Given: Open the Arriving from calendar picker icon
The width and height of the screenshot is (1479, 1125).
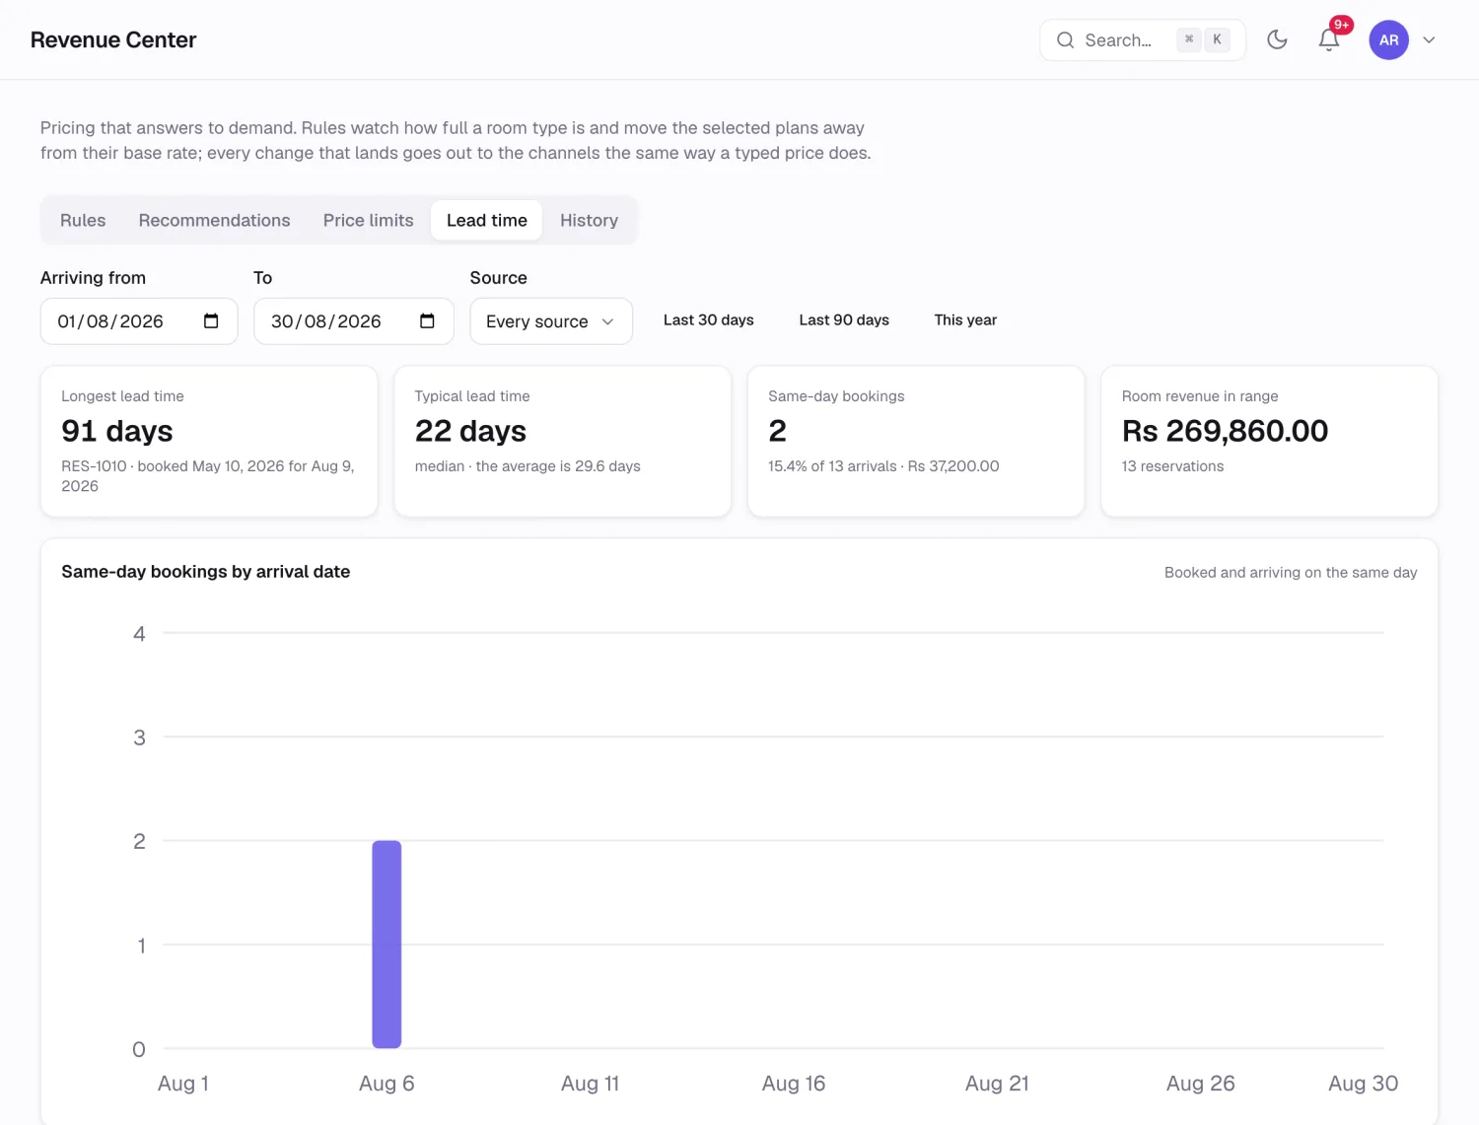Looking at the screenshot, I should (211, 320).
